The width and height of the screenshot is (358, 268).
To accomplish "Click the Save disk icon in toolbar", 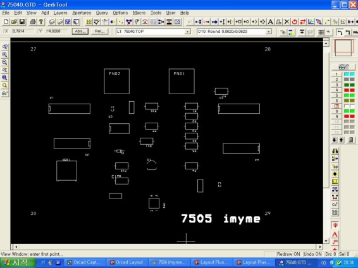I will pos(22,21).
